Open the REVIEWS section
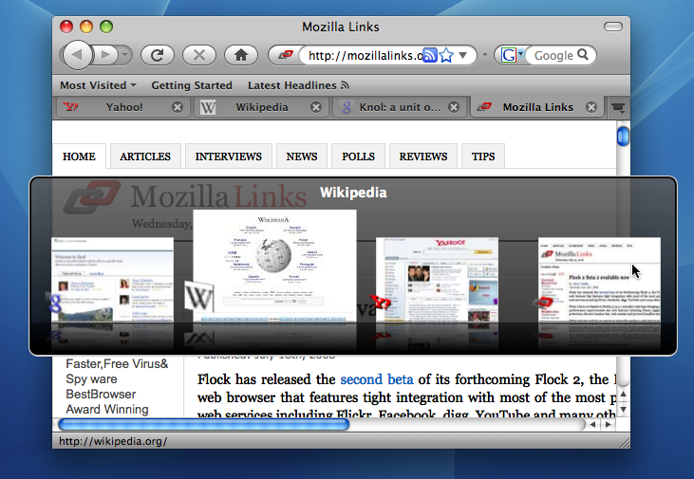This screenshot has width=694, height=479. point(423,157)
